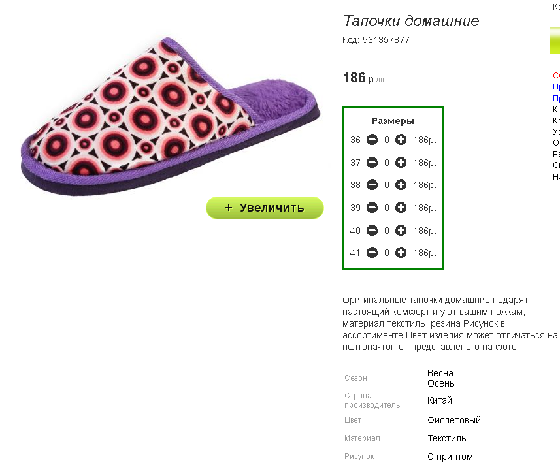Click the first blue link in right sidebar

pyautogui.click(x=557, y=87)
